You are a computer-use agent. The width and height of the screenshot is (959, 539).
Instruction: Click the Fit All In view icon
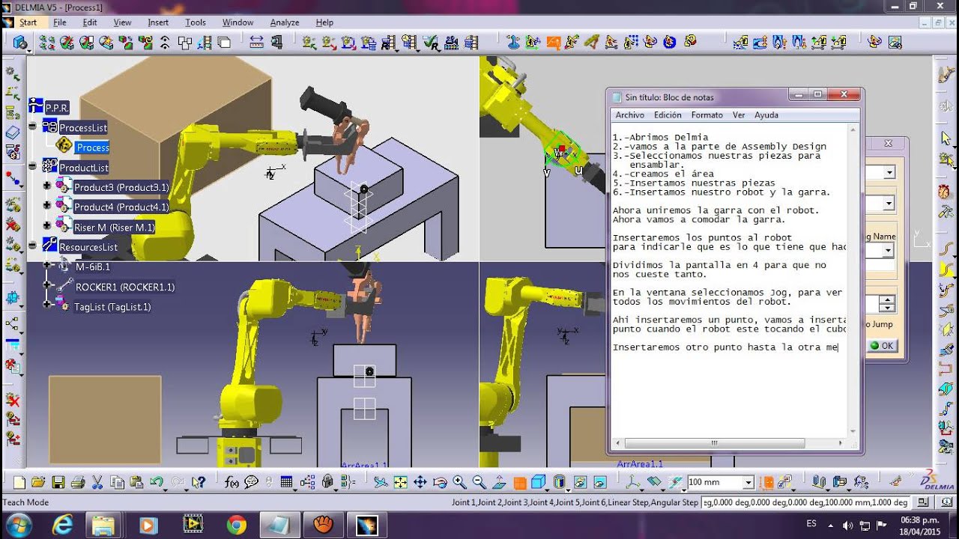tap(401, 482)
